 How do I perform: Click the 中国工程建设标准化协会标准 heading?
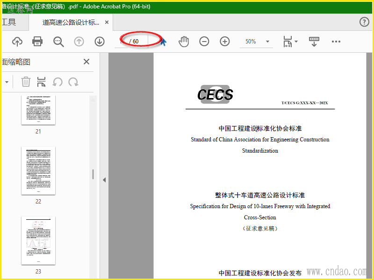[x=260, y=129]
